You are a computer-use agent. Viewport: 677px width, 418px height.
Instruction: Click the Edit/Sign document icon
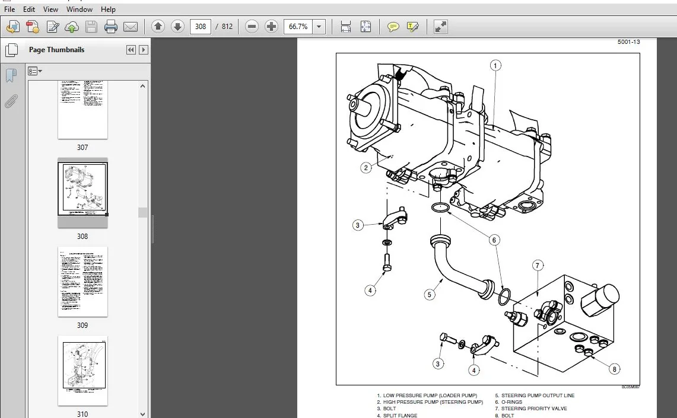pos(53,27)
